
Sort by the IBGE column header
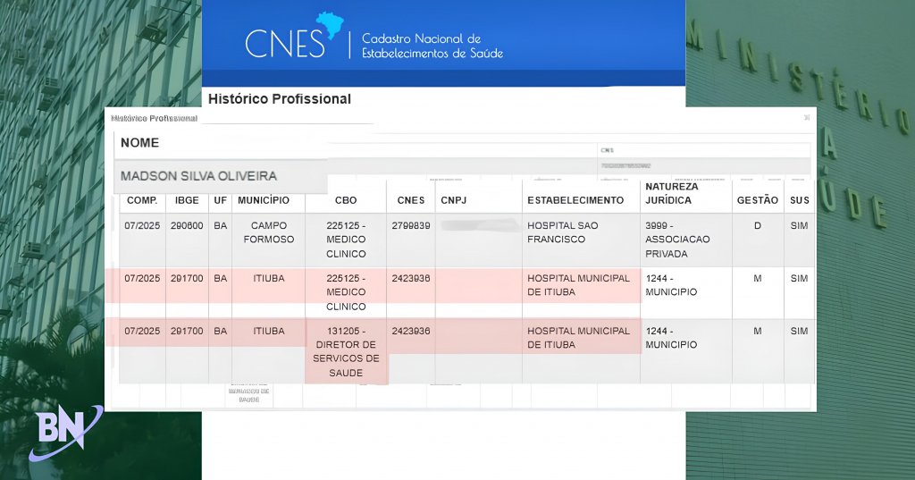point(187,200)
